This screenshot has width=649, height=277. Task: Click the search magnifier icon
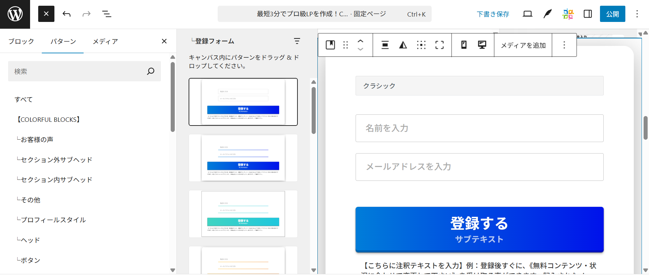[151, 71]
